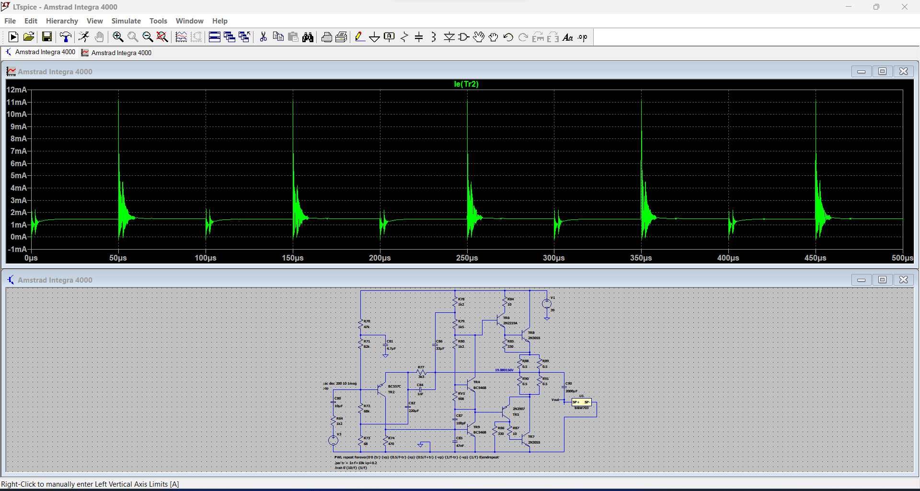The width and height of the screenshot is (920, 491).
Task: Run the simulation with running man icon
Action: coord(84,37)
